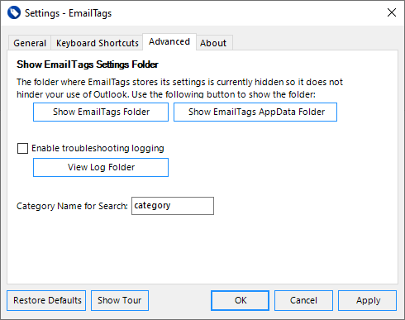
Task: Confirm settings with OK
Action: pyautogui.click(x=241, y=300)
